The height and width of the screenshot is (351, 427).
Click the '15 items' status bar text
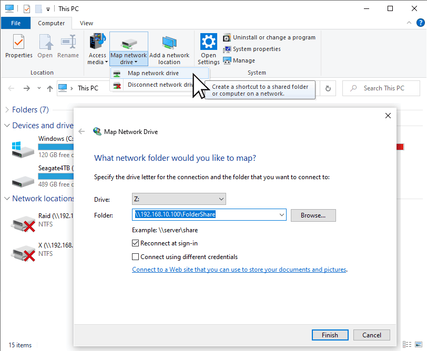point(20,345)
